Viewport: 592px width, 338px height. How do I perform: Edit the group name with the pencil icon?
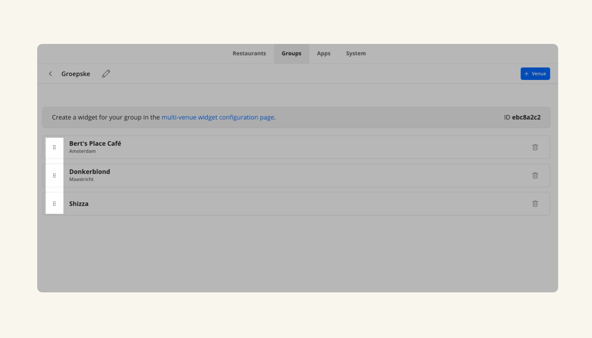(106, 74)
